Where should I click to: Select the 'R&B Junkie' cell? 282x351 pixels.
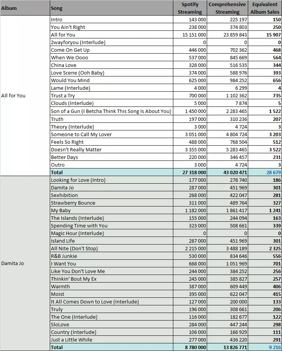coord(111,256)
